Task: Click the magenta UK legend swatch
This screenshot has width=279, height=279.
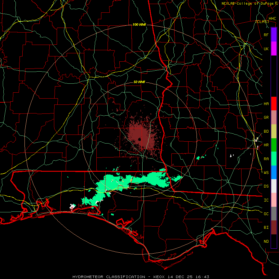Action: (274, 49)
